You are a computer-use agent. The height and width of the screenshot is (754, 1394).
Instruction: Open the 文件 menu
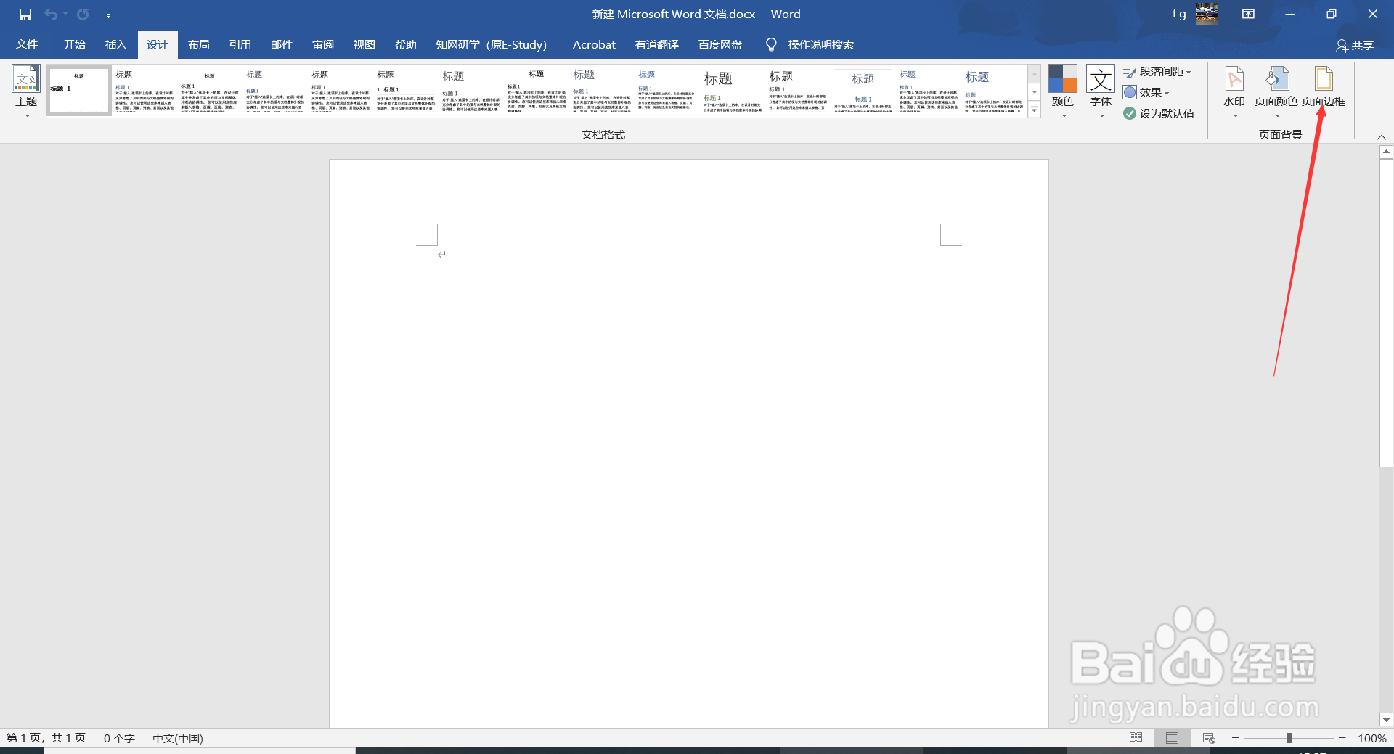[x=27, y=45]
